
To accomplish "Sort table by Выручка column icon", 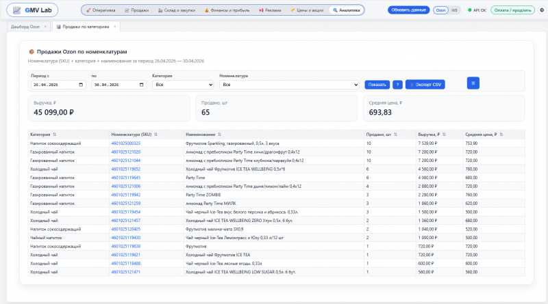I will tap(444, 135).
